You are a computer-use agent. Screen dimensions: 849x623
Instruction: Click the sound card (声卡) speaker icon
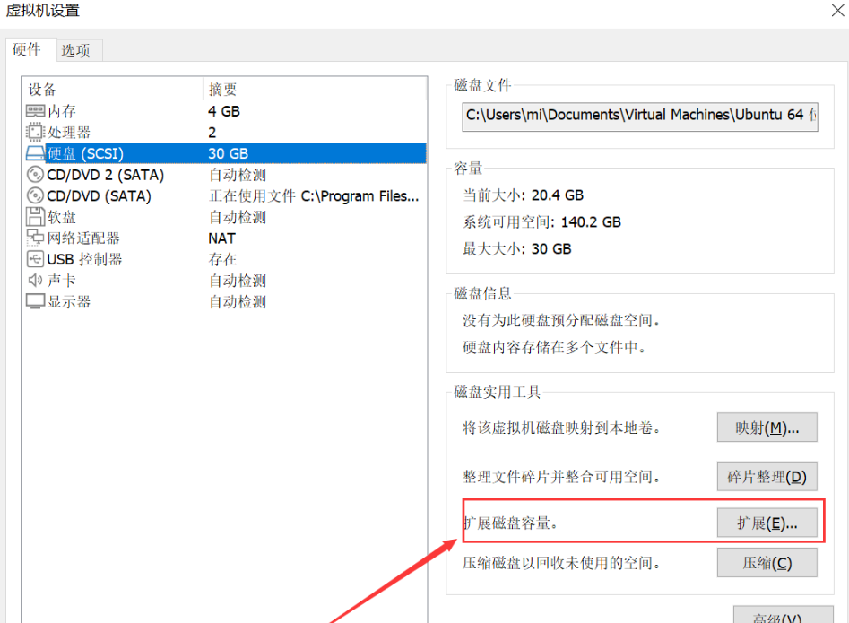click(36, 281)
